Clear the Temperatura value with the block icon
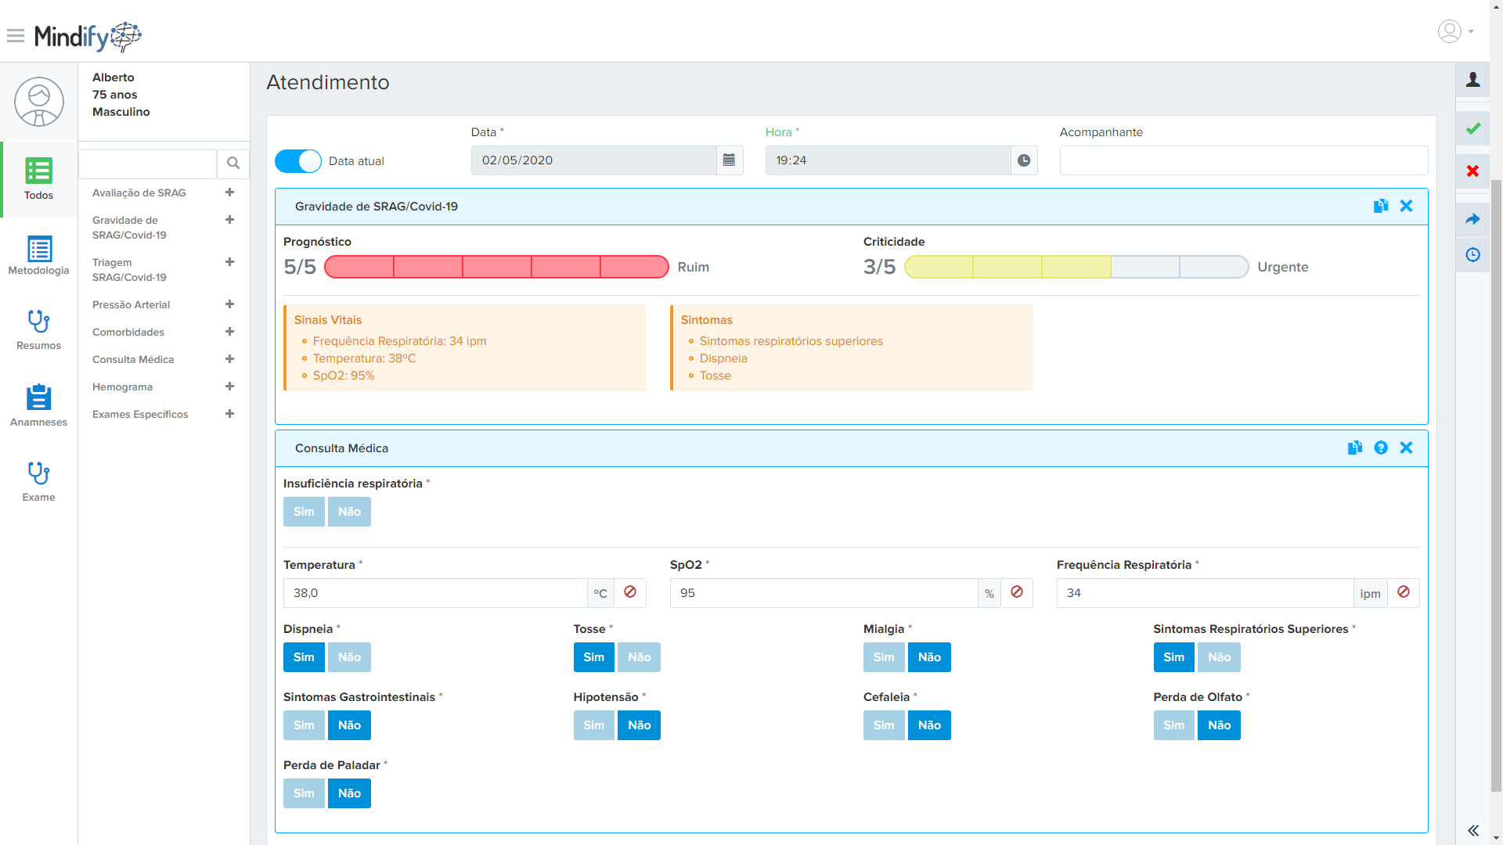The width and height of the screenshot is (1503, 845). (630, 592)
